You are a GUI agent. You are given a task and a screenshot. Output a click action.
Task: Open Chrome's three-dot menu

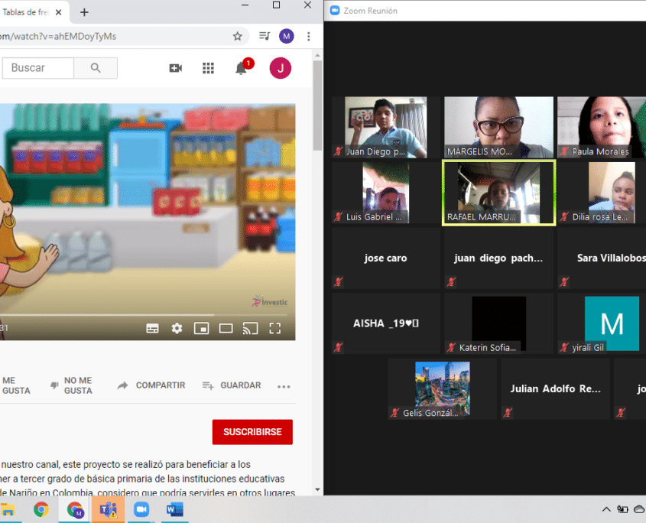tap(309, 36)
